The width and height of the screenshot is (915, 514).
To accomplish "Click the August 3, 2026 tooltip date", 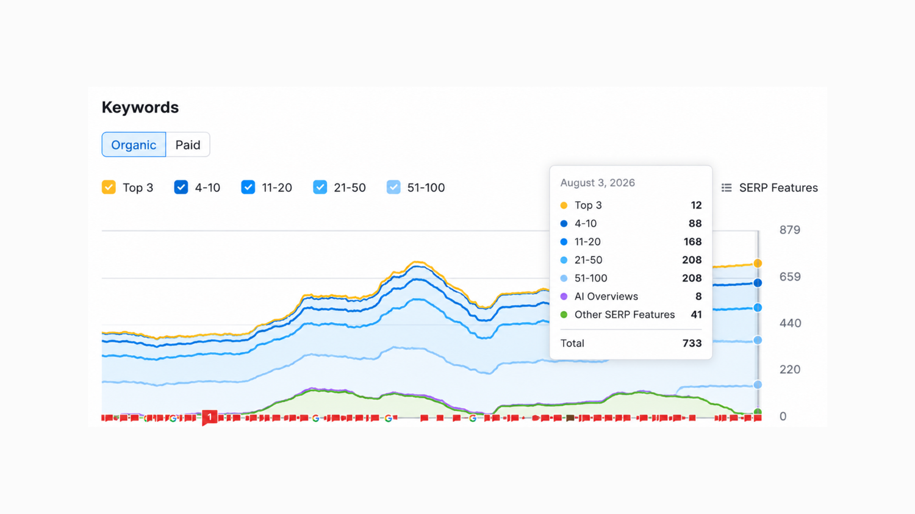I will point(598,183).
